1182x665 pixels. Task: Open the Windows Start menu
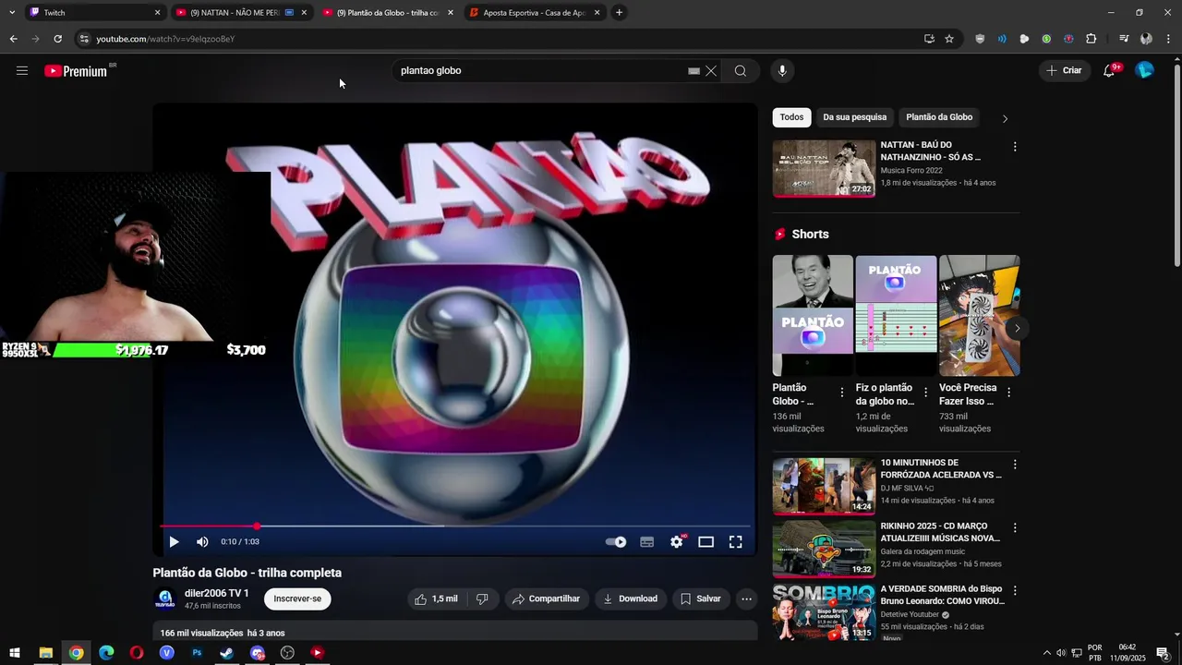[x=15, y=653]
